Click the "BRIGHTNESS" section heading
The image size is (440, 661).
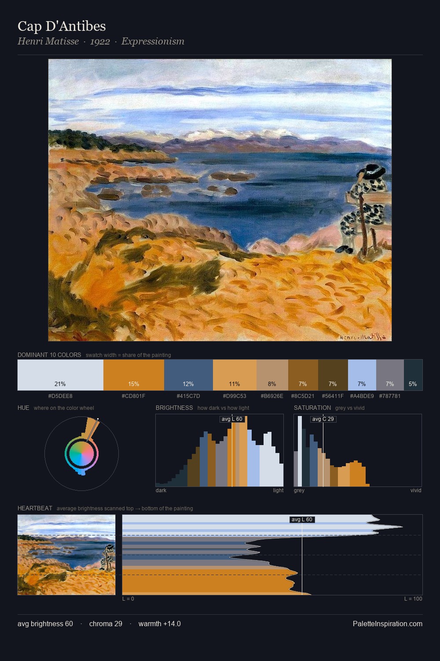coord(174,408)
